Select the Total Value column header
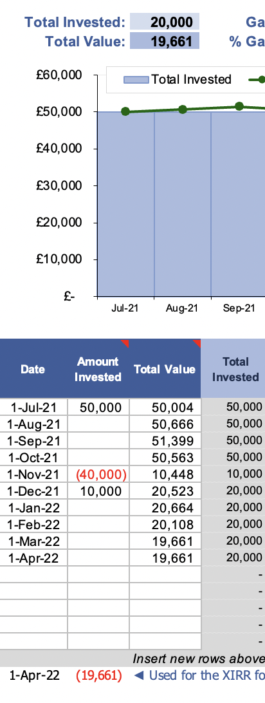 coord(165,368)
